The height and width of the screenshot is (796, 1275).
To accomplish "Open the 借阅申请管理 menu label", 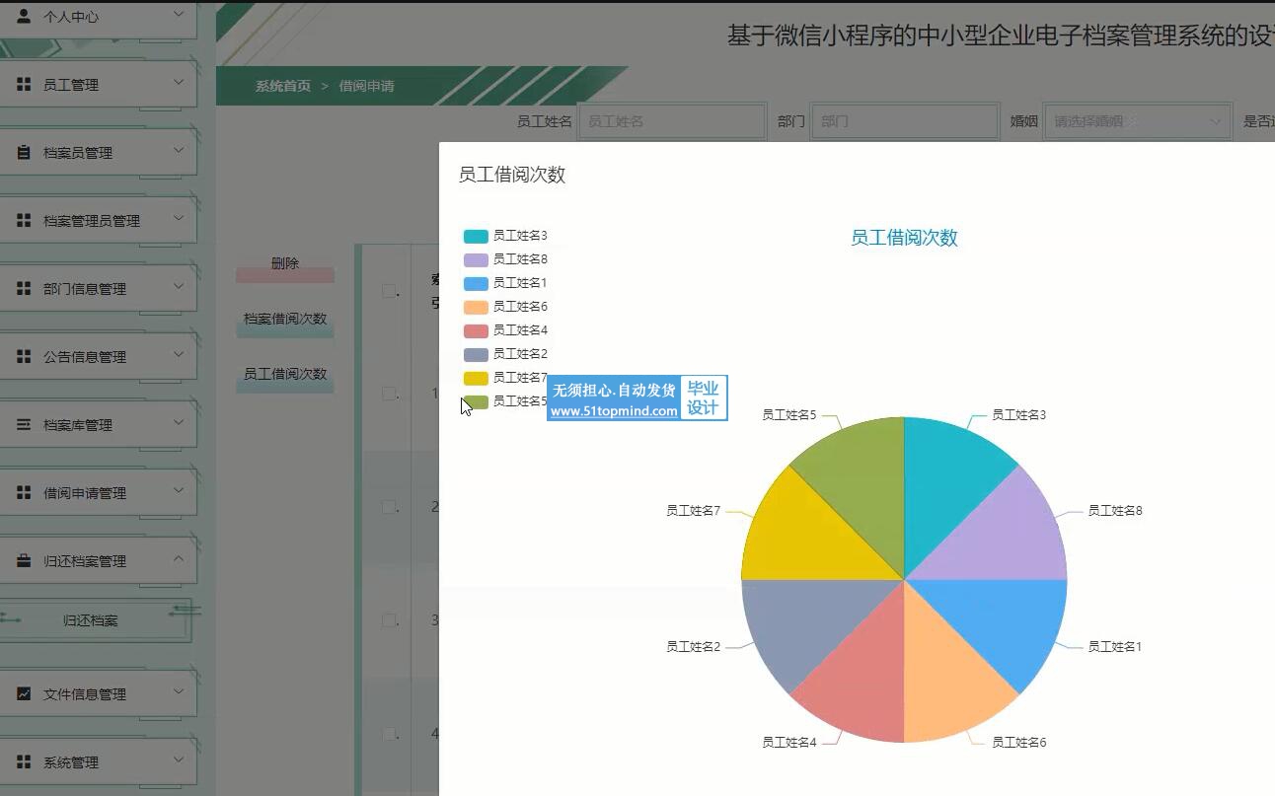I will pyautogui.click(x=85, y=493).
